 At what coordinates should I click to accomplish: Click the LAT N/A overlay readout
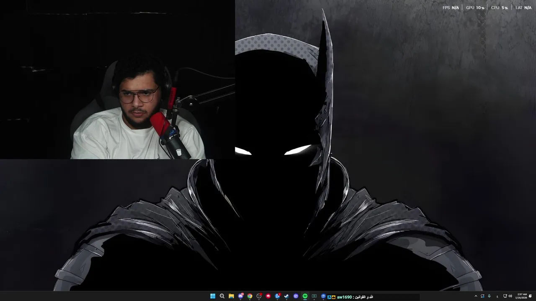[x=523, y=8]
